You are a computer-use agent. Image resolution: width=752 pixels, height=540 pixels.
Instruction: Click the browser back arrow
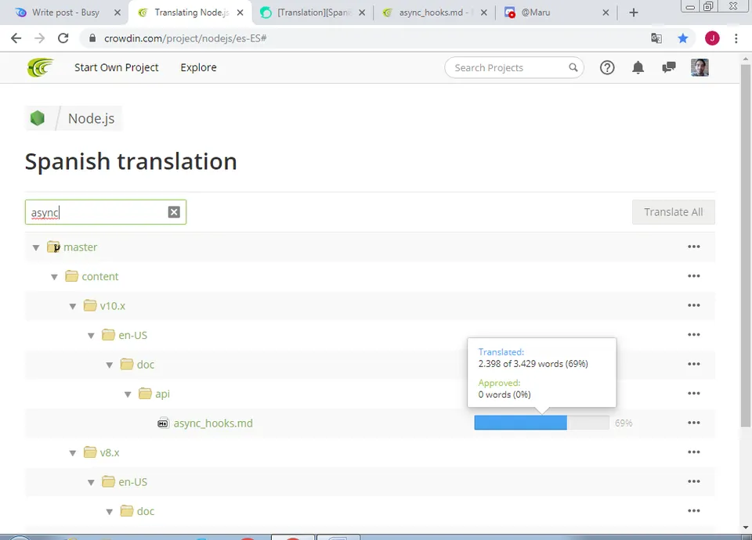point(16,38)
